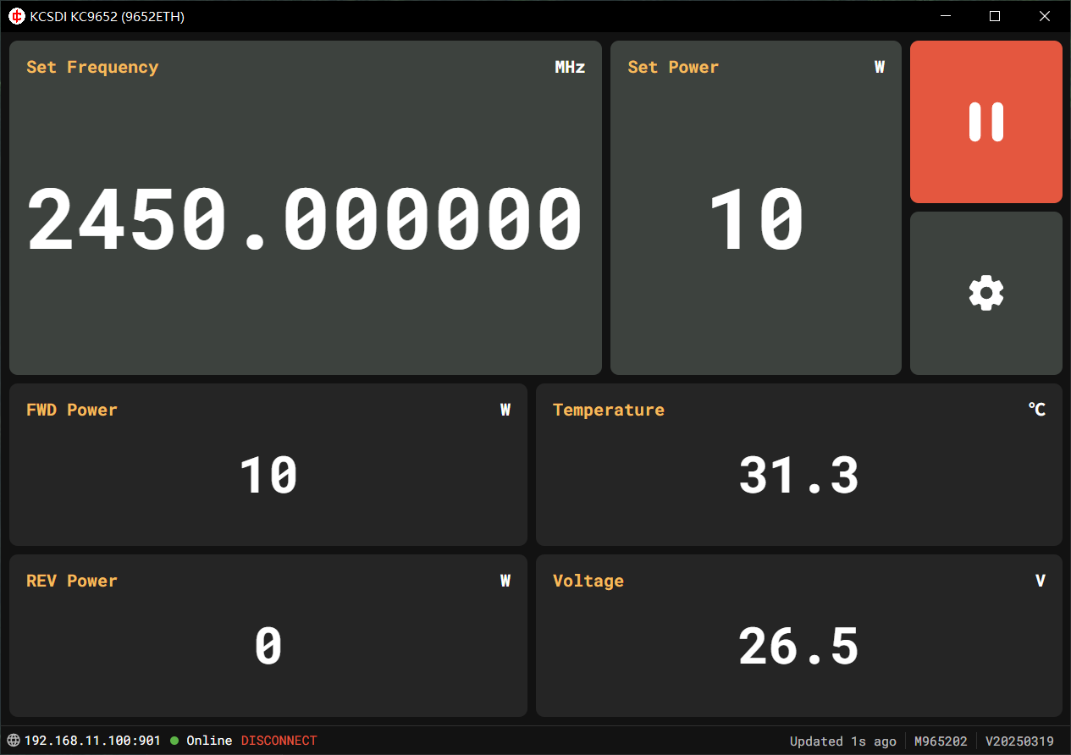Click the Voltage reading 26.5
Viewport: 1071px width, 755px height.
pos(798,647)
